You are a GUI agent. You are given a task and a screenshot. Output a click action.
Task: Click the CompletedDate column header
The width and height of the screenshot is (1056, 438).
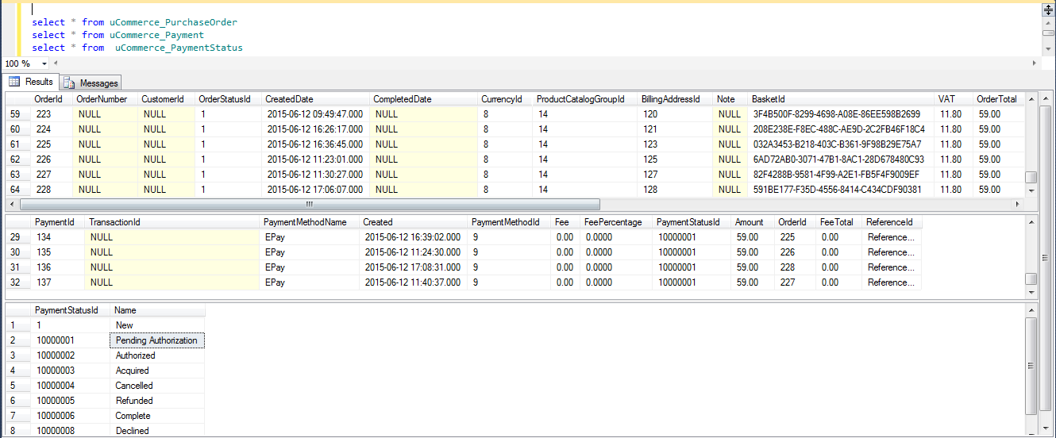[x=424, y=99]
